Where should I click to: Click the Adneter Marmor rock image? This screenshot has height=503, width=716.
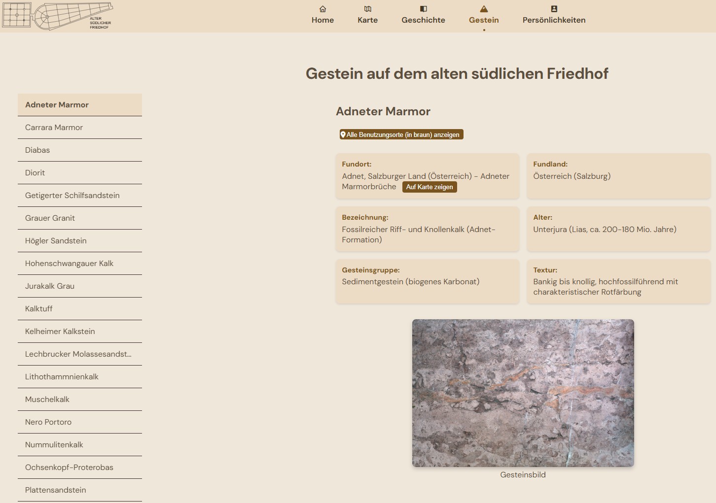point(523,393)
